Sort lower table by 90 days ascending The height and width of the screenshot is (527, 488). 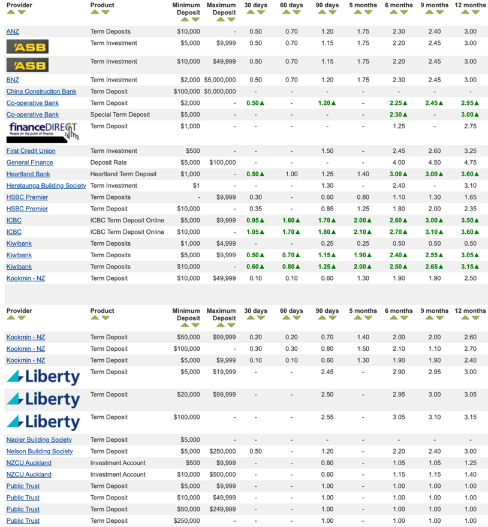point(322,318)
